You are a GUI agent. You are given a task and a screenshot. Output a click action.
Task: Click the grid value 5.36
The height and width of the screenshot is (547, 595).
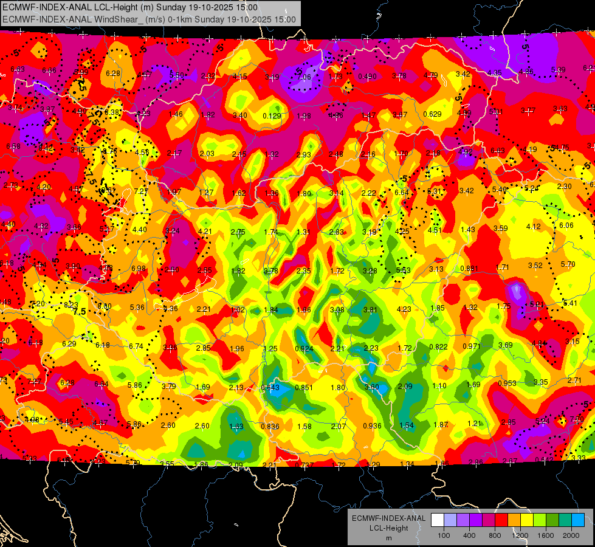point(137,307)
